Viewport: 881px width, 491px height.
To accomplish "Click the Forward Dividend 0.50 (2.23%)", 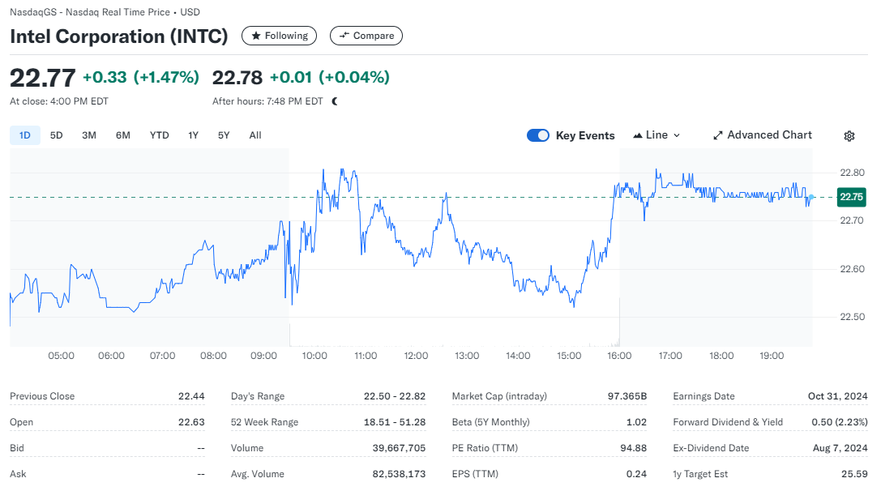I will pos(840,422).
